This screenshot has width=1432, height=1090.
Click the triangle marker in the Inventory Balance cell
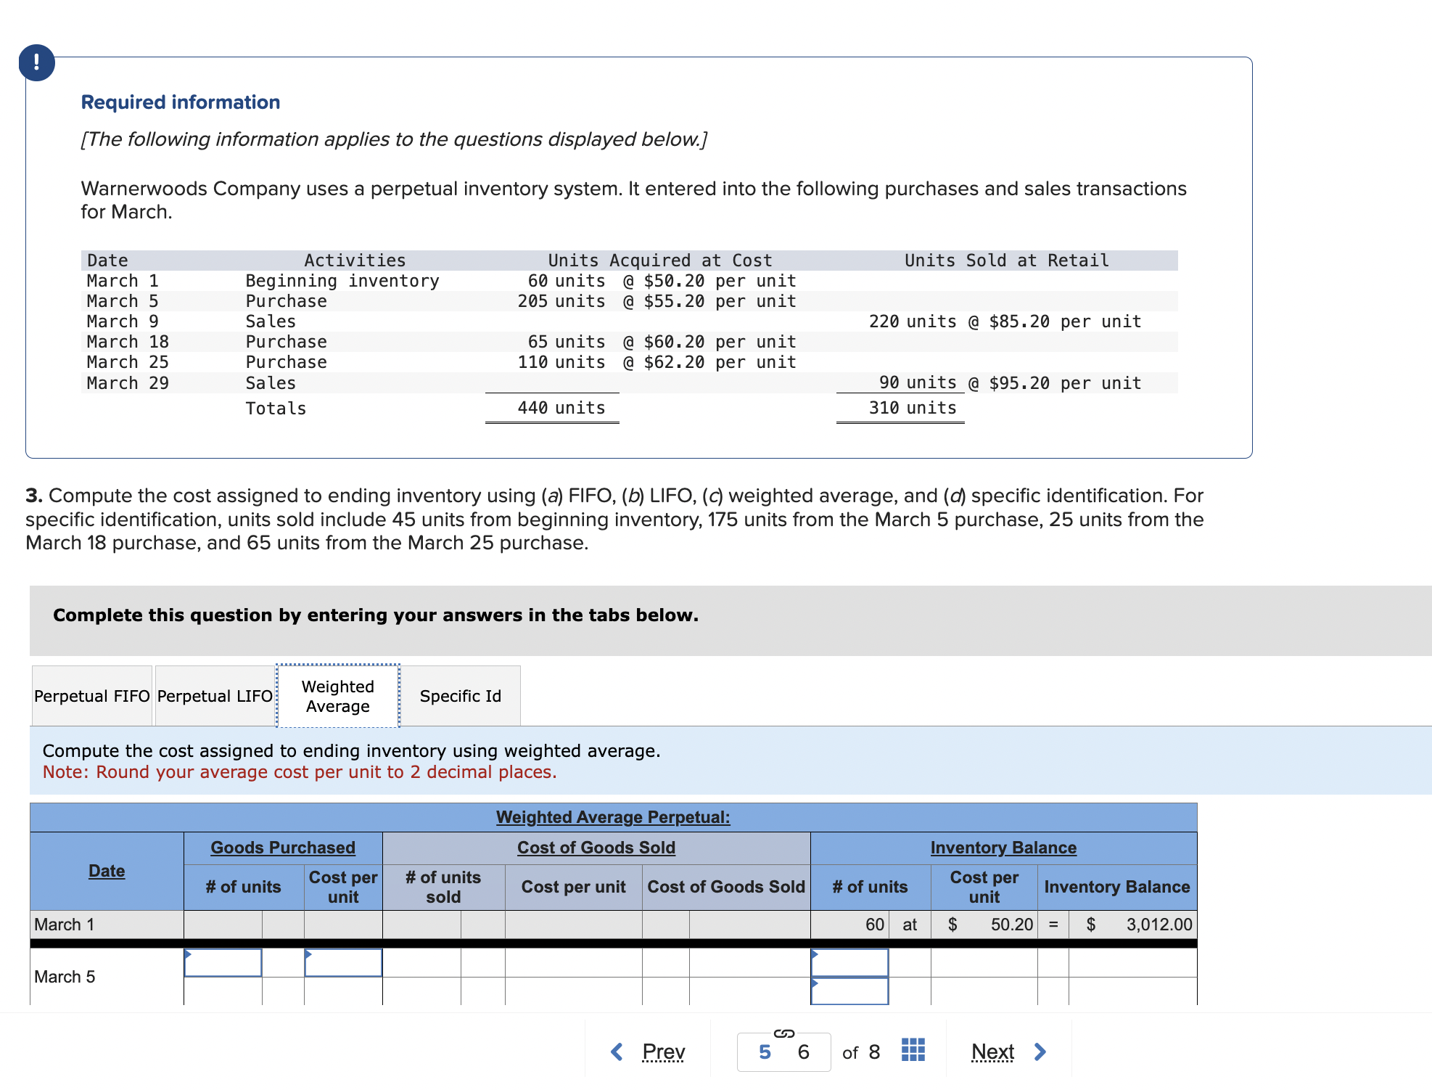pos(814,954)
